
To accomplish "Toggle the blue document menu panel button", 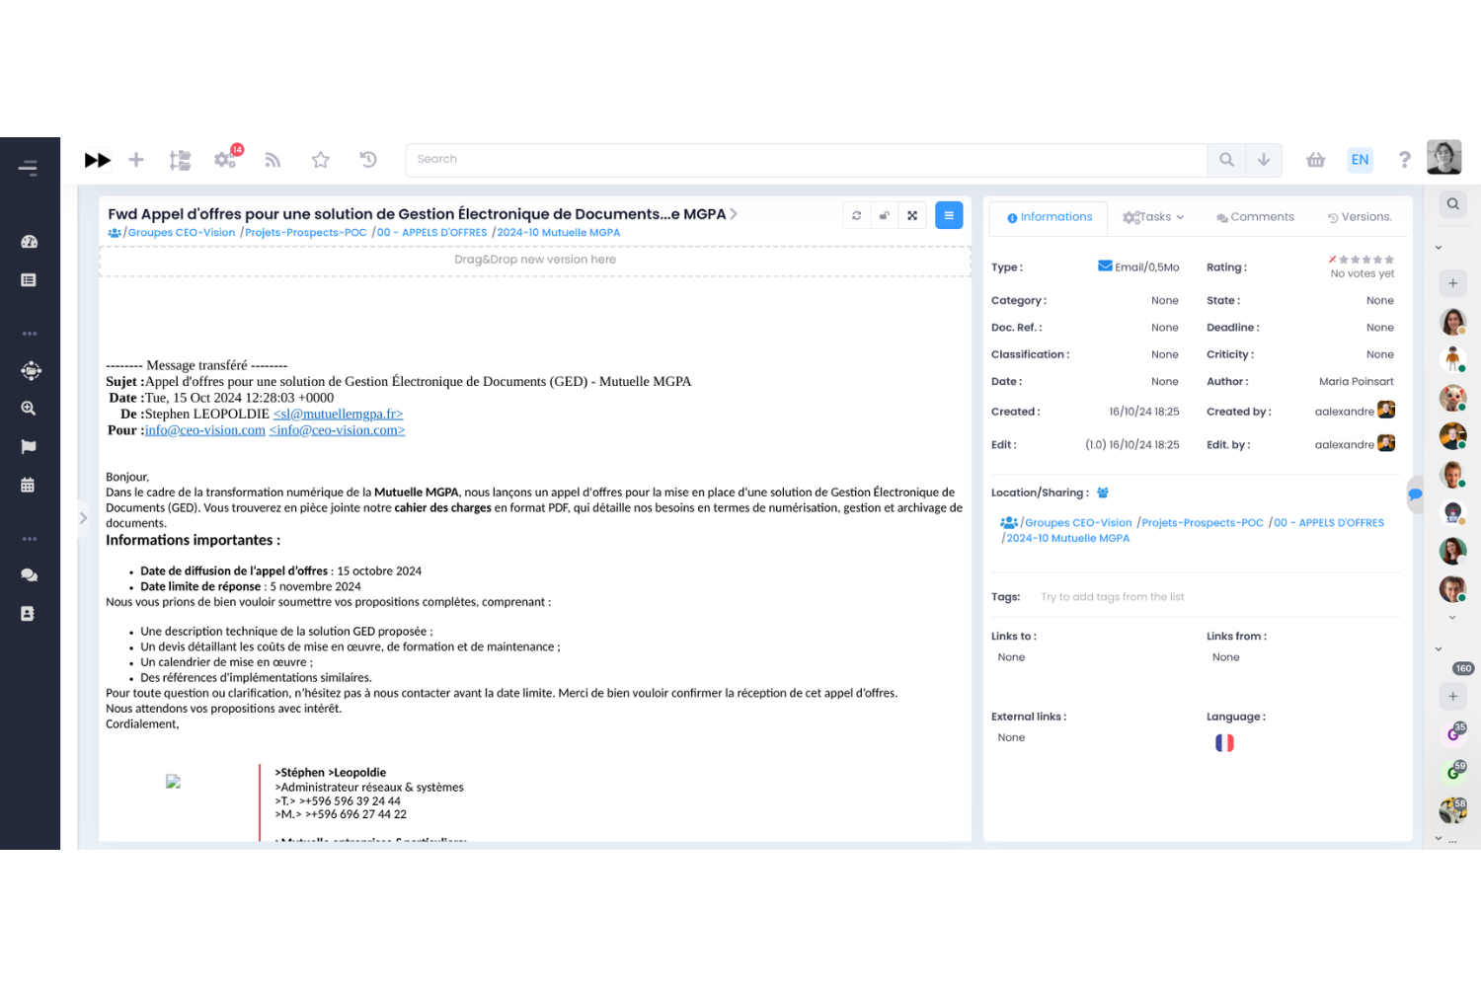I will tap(949, 215).
